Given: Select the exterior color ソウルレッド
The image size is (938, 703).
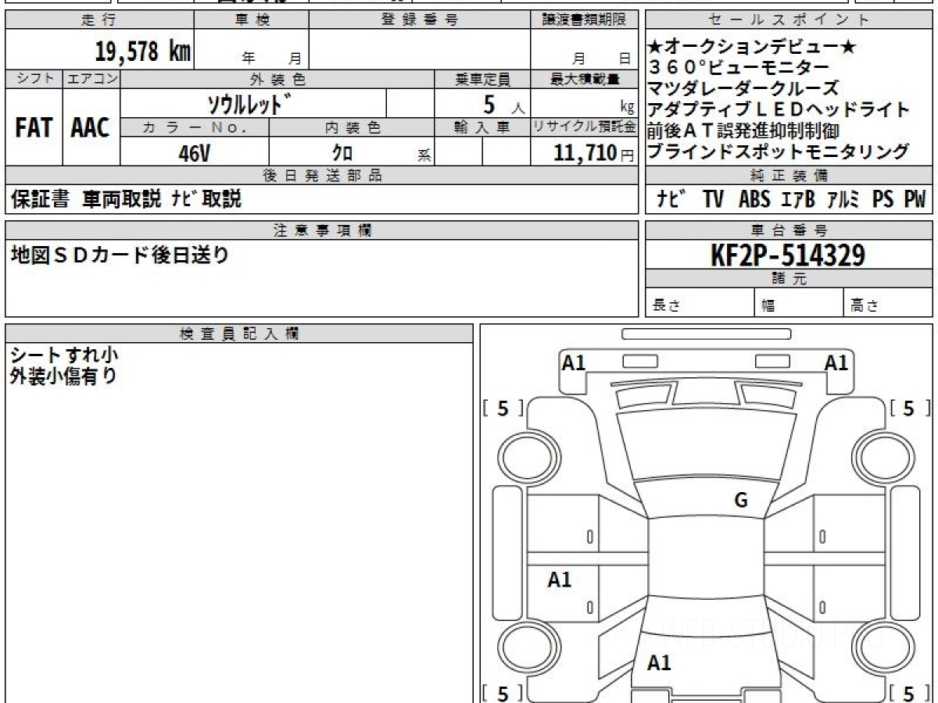Looking at the screenshot, I should pos(250,104).
